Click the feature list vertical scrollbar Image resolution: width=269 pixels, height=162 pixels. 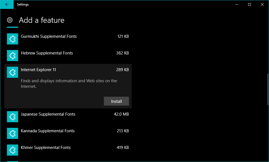[268, 89]
